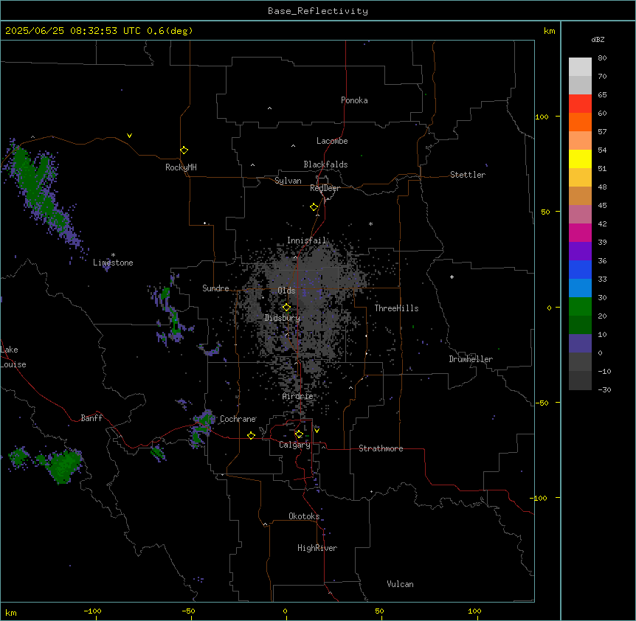This screenshot has height=621, width=636.
Task: Click the -50 tick label on x-axis
Action: click(x=188, y=611)
